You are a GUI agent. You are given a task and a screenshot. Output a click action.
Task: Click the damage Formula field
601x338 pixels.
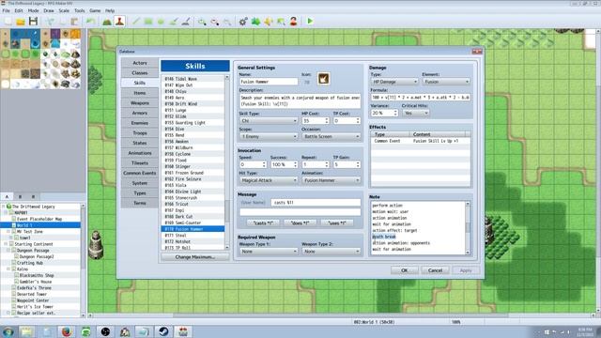point(421,98)
